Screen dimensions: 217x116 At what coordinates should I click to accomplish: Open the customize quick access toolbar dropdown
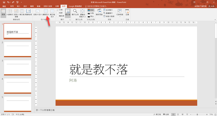21,2
